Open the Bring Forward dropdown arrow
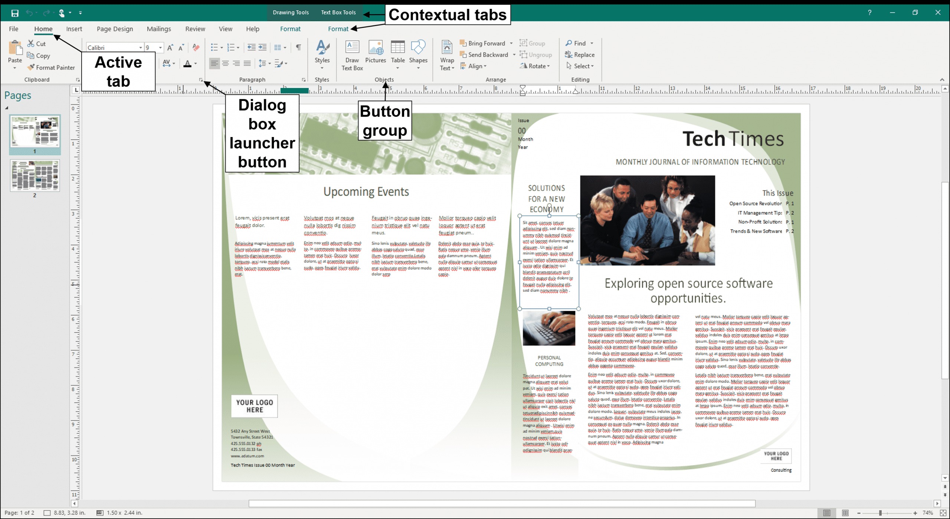This screenshot has width=950, height=519. (511, 43)
